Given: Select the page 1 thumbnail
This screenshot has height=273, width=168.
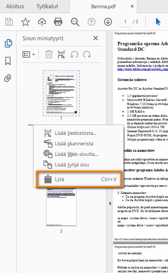Looking at the screenshot, I should [x=61, y=93].
